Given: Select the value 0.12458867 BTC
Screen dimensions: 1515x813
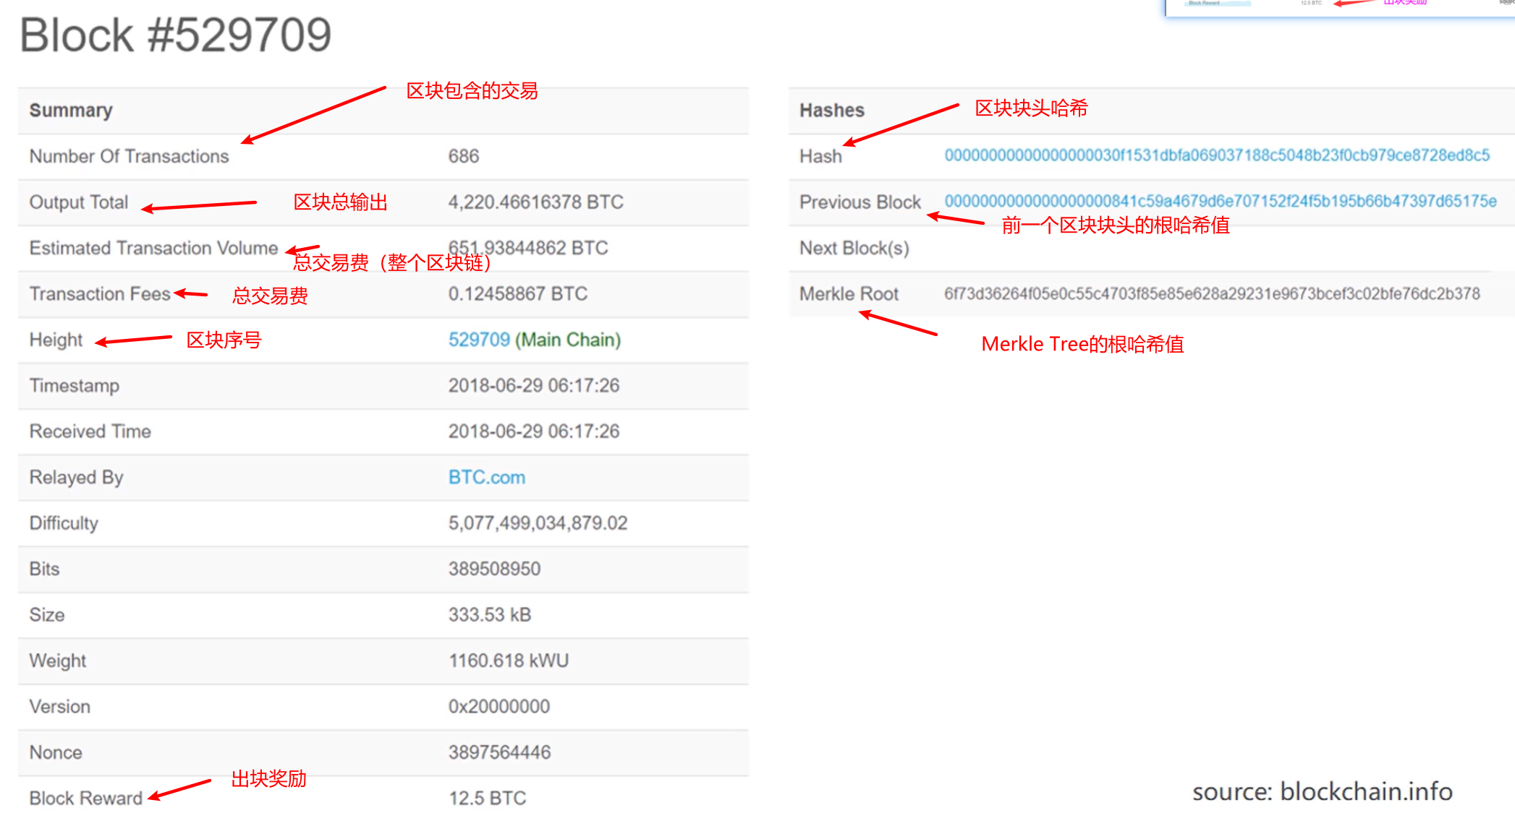Looking at the screenshot, I should click(x=518, y=294).
